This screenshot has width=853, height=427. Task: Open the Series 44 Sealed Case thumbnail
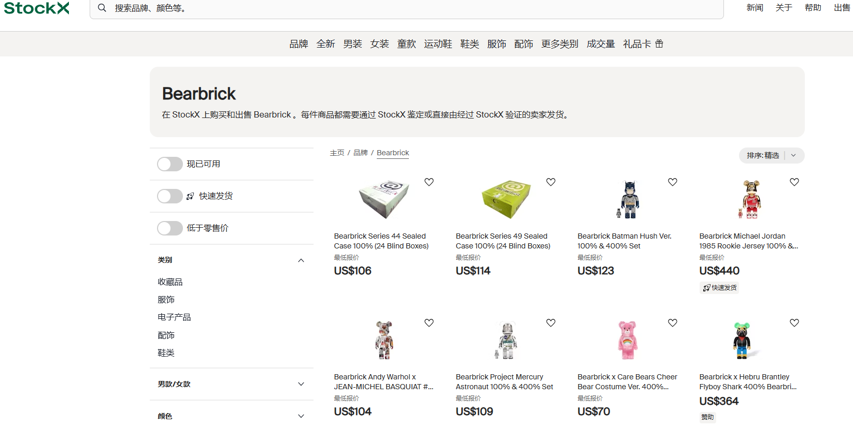pos(384,199)
